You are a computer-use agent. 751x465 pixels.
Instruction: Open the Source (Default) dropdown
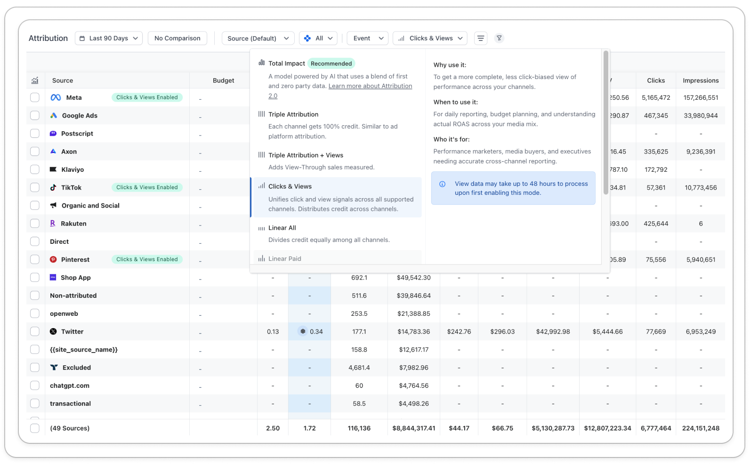click(x=258, y=38)
